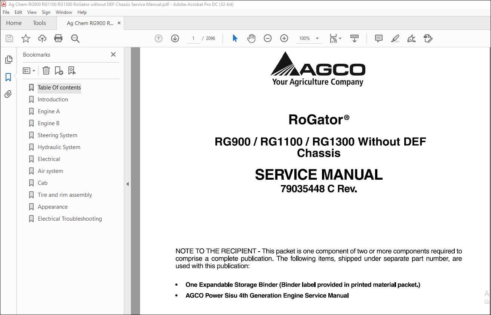Switch to the Tools tab
The width and height of the screenshot is (491, 315).
point(39,23)
